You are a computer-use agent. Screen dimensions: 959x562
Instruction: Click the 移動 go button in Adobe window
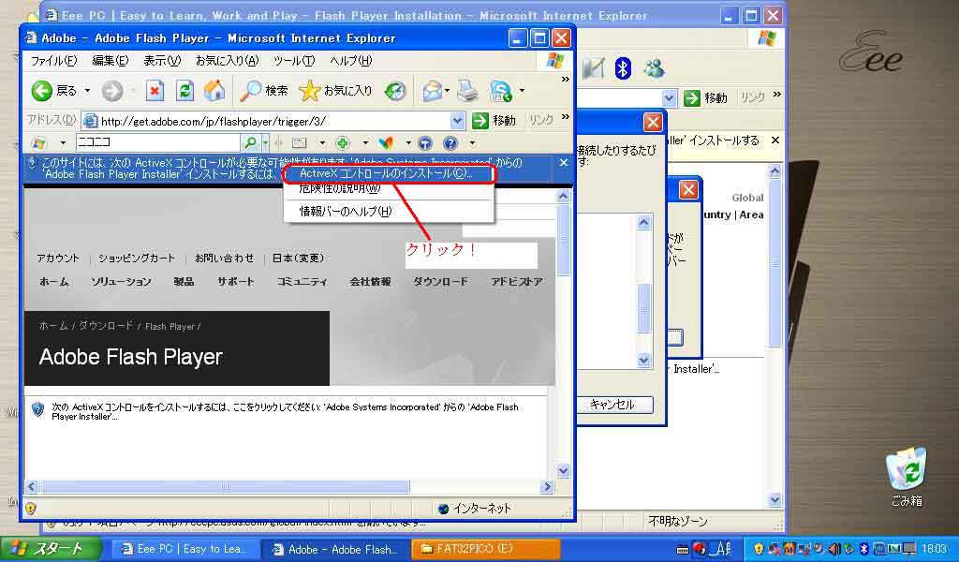494,121
